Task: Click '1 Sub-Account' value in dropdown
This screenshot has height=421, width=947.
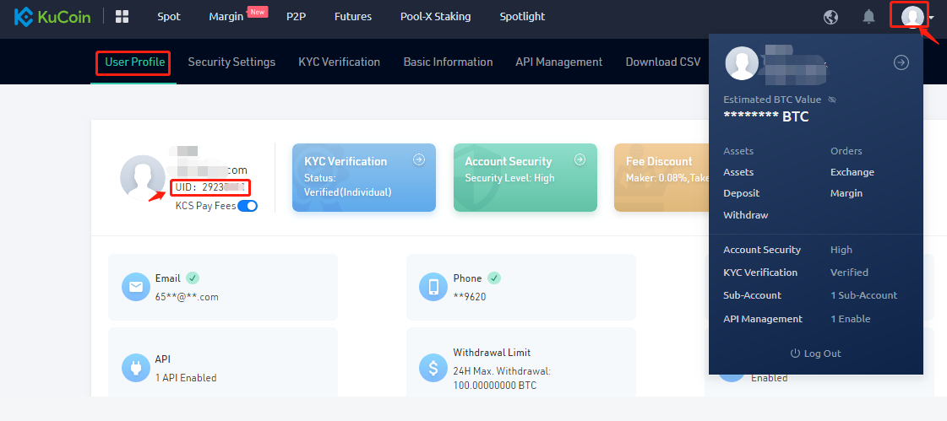Action: pos(863,295)
